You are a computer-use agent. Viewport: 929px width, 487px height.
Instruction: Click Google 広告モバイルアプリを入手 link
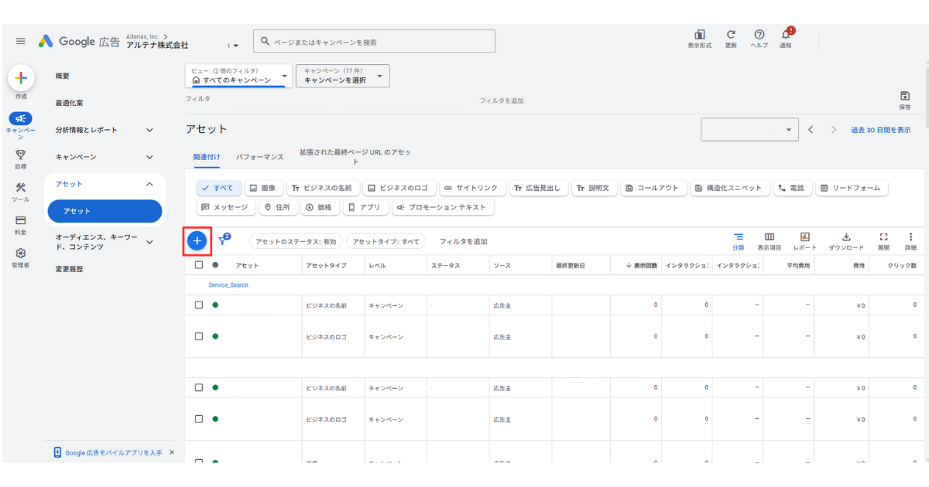(x=113, y=452)
